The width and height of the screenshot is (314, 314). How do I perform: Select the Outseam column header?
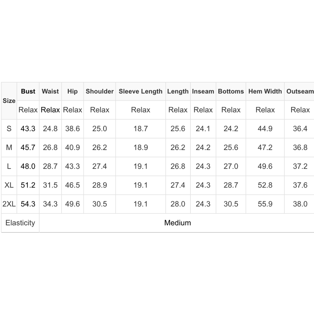[x=300, y=91]
